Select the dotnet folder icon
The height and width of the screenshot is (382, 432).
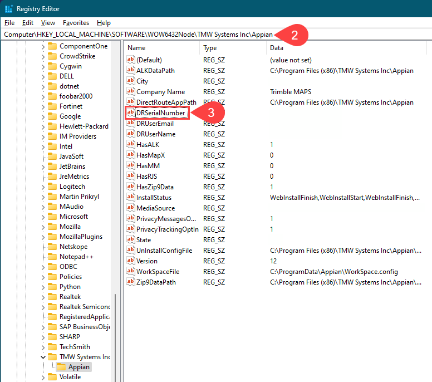(52, 86)
